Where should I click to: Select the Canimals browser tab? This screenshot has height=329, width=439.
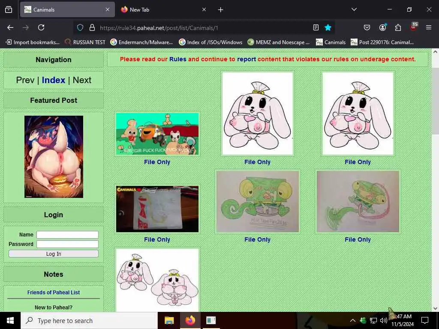pos(67,9)
